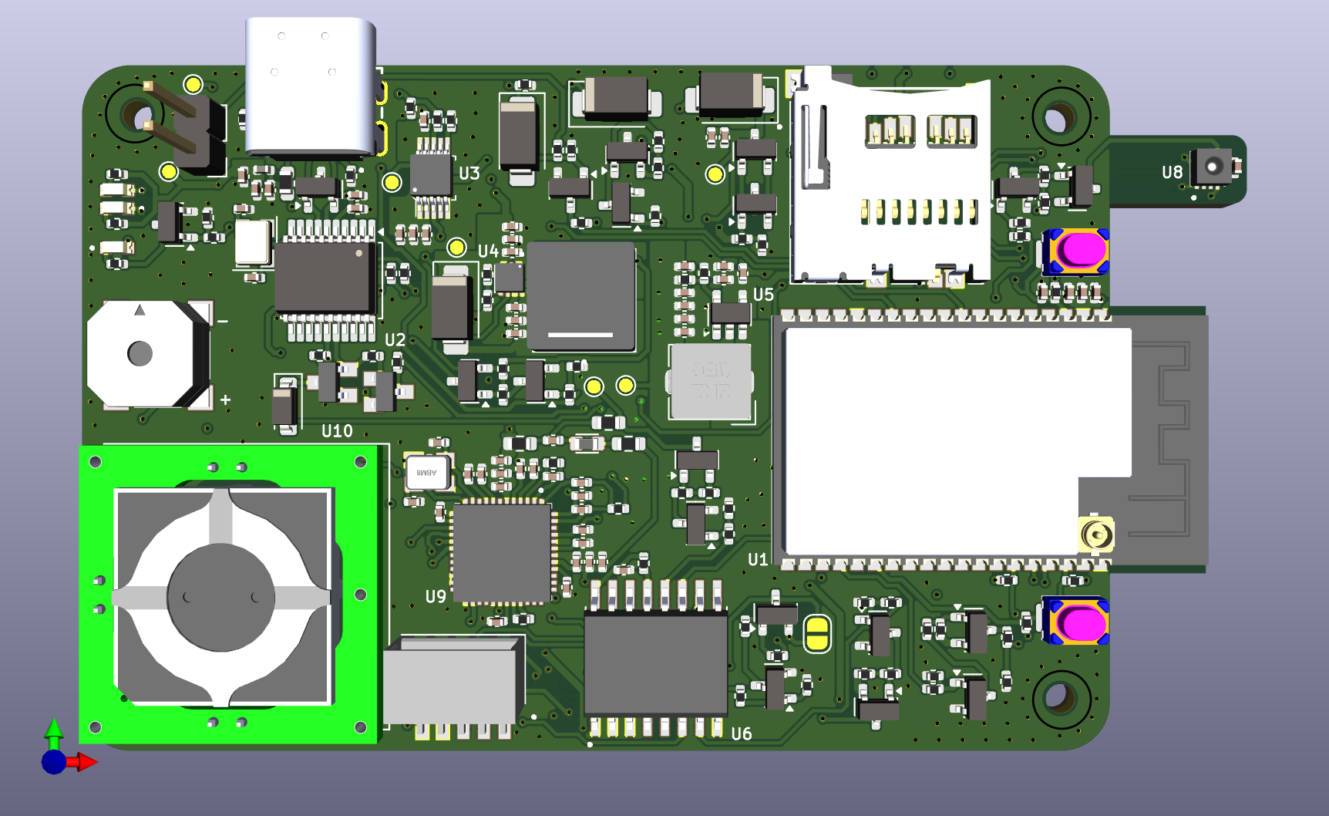The height and width of the screenshot is (816, 1329).
Task: Click the U10 silkscreen label
Action: click(337, 431)
